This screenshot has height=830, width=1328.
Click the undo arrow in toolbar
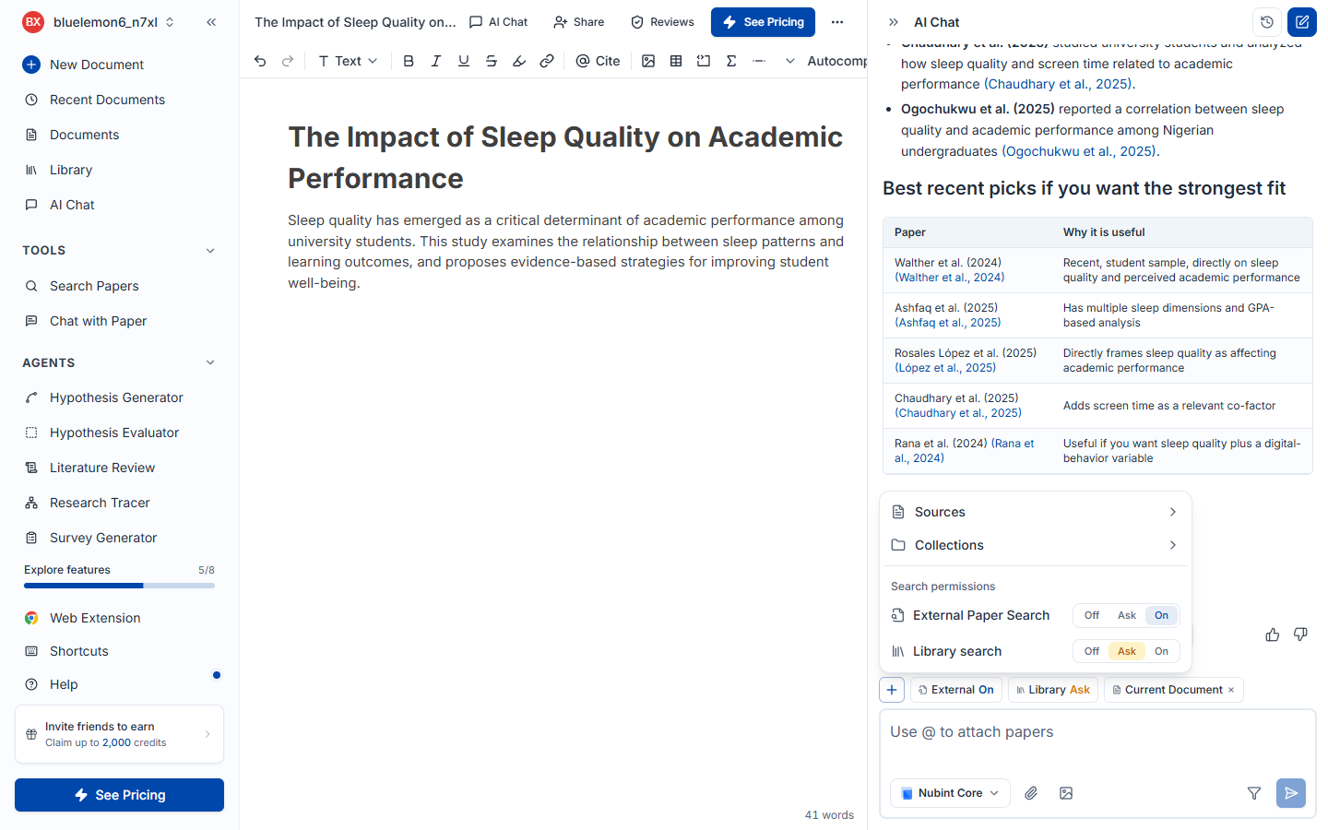(x=260, y=61)
